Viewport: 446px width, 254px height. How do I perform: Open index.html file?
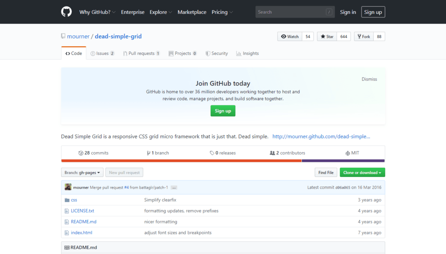[x=81, y=232]
